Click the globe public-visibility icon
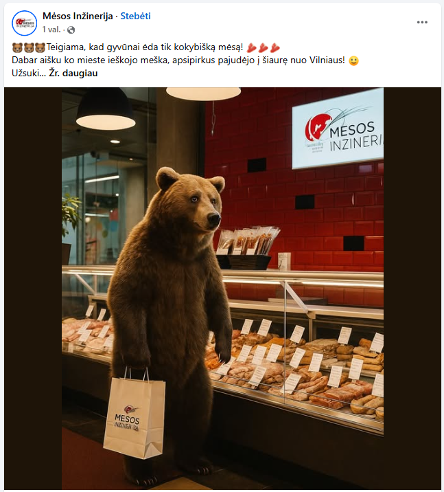This screenshot has width=444, height=492. 71,30
